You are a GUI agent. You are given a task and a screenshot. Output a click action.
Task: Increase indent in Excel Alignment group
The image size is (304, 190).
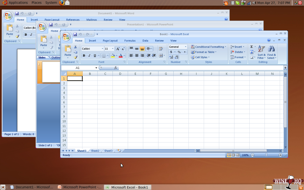pos(154,56)
